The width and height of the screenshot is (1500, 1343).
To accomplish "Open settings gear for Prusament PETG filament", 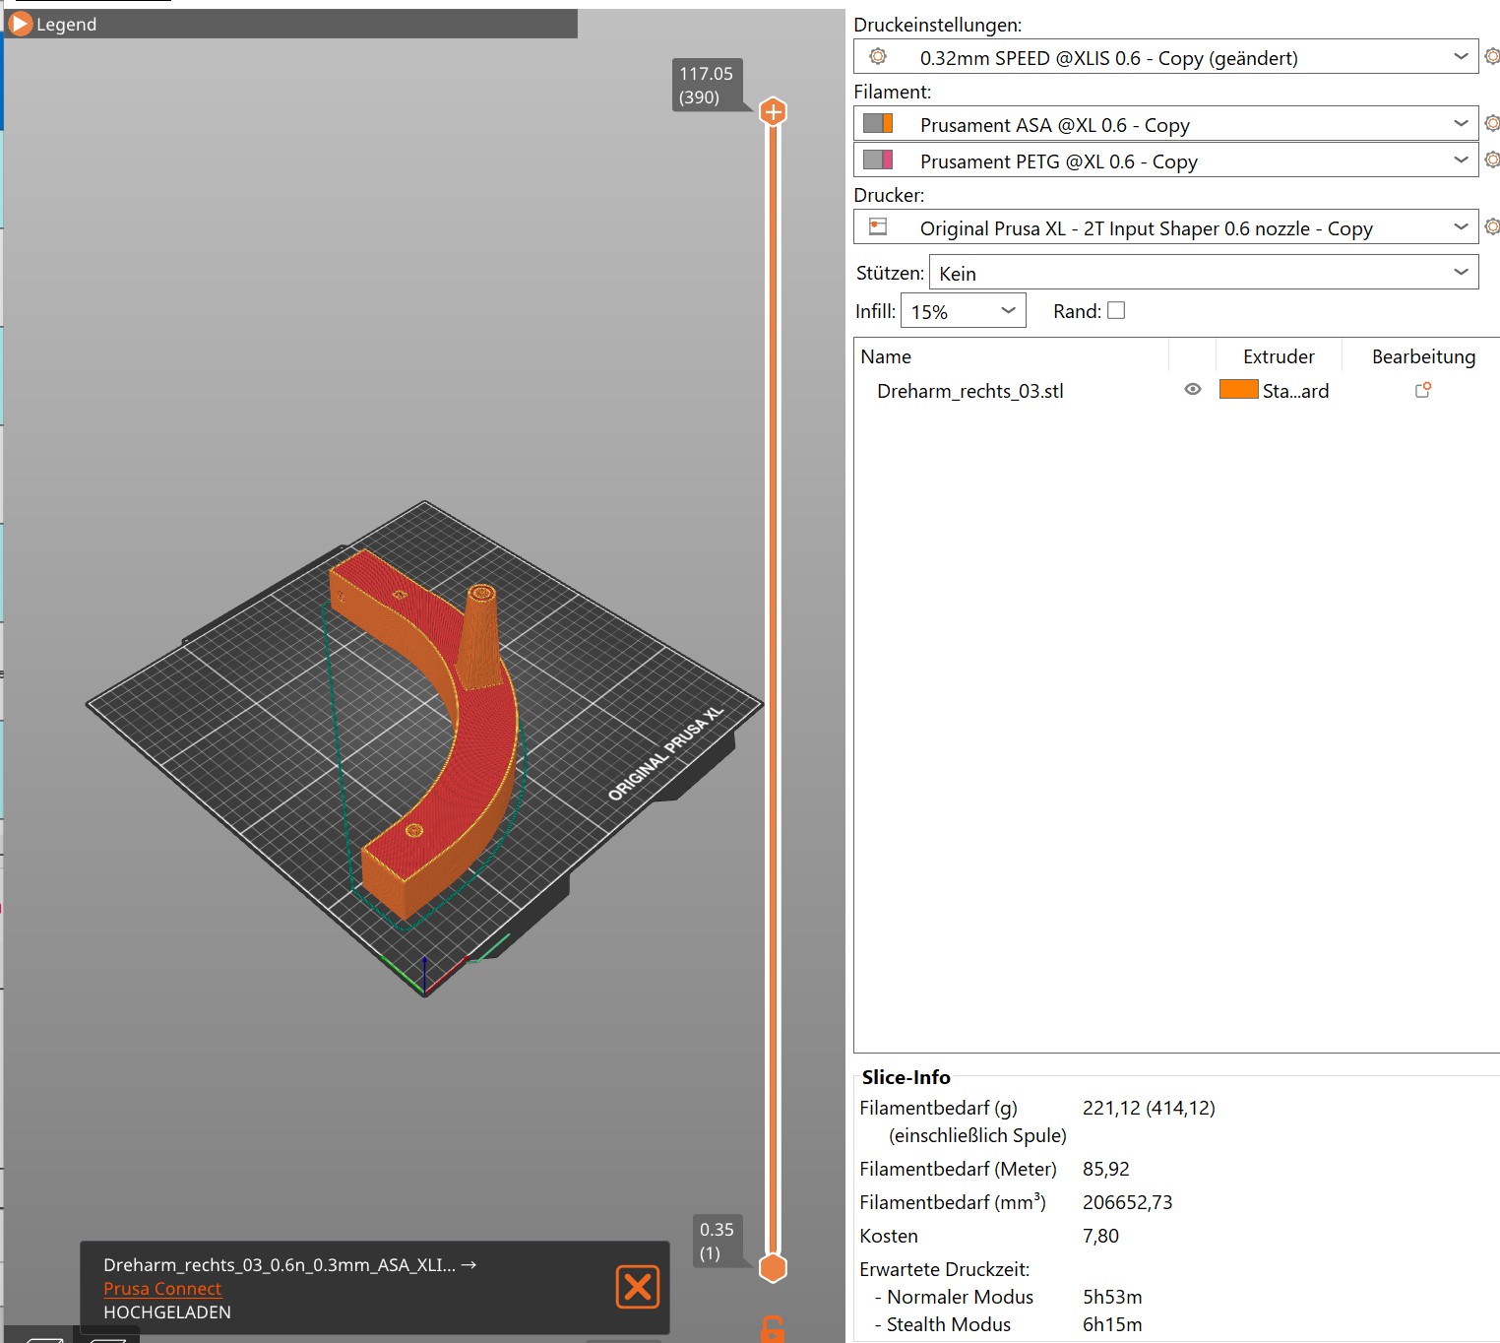I will coord(1492,160).
